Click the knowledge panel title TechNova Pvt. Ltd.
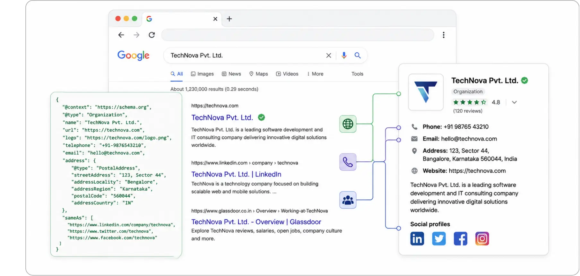 click(485, 81)
